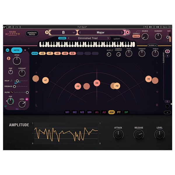The image size is (175, 175).
Task: Switch to the A2 modulator tab
Action: (104, 112)
